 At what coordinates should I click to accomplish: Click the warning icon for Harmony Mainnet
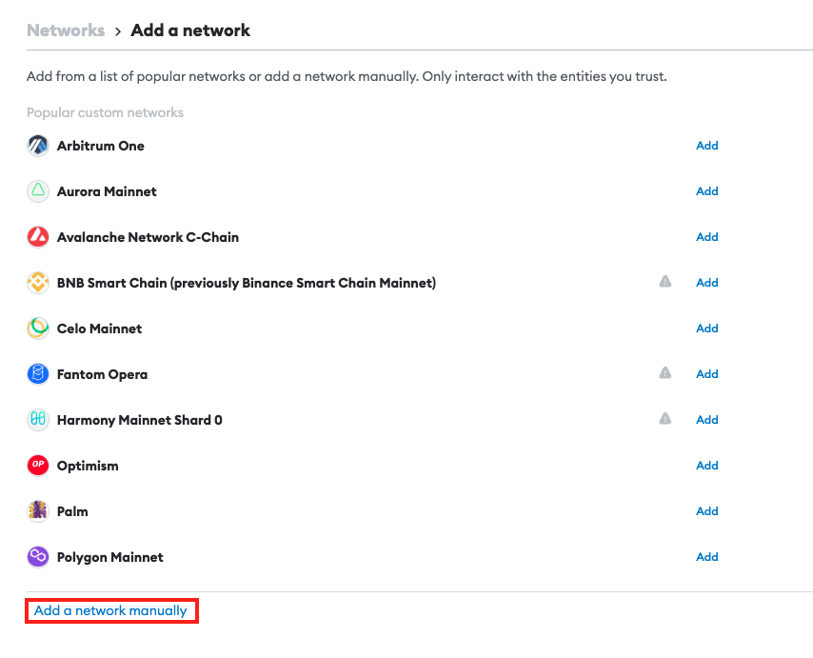(665, 419)
